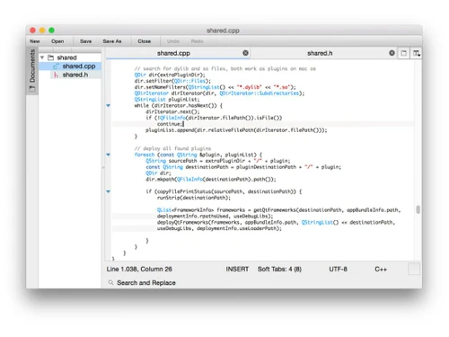Click the empty square box in the status bar
Image resolution: width=449 pixels, height=337 pixels.
tap(414, 269)
